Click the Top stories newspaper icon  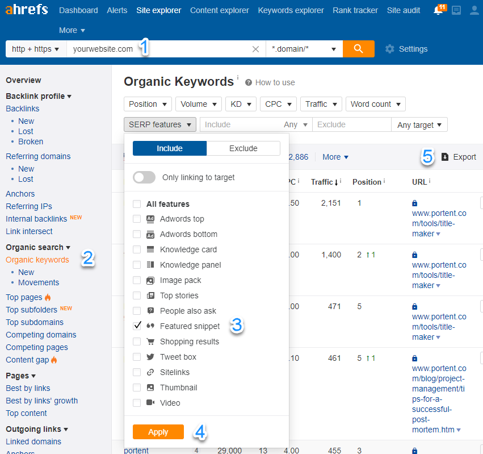(150, 295)
